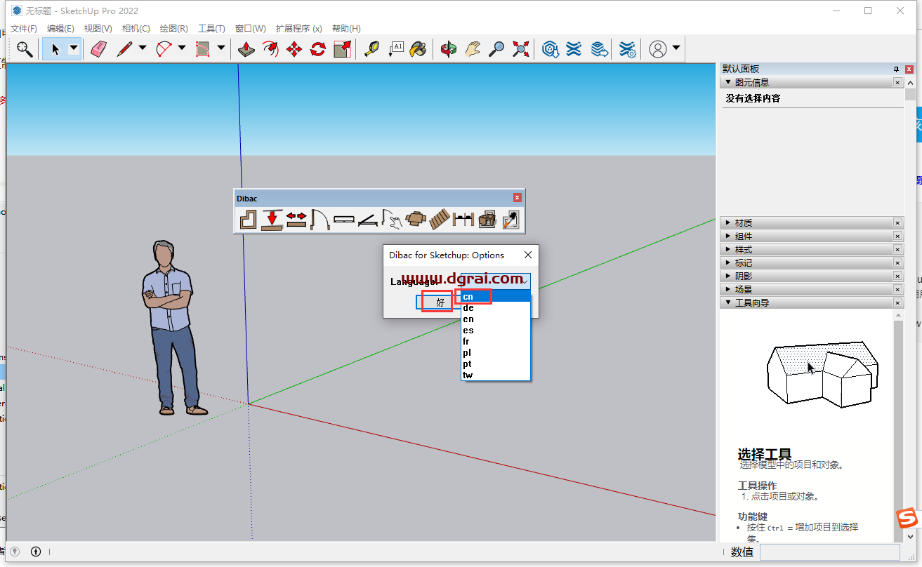The height and width of the screenshot is (567, 922).
Task: Open the Extension Manager
Action: pos(628,49)
